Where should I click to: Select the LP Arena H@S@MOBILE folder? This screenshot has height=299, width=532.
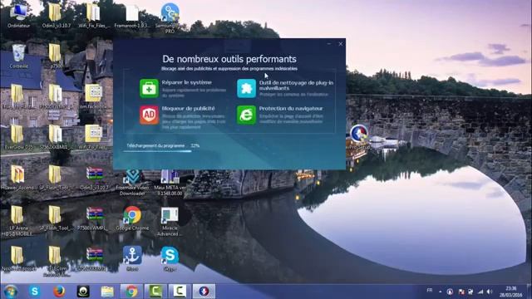[x=17, y=220]
